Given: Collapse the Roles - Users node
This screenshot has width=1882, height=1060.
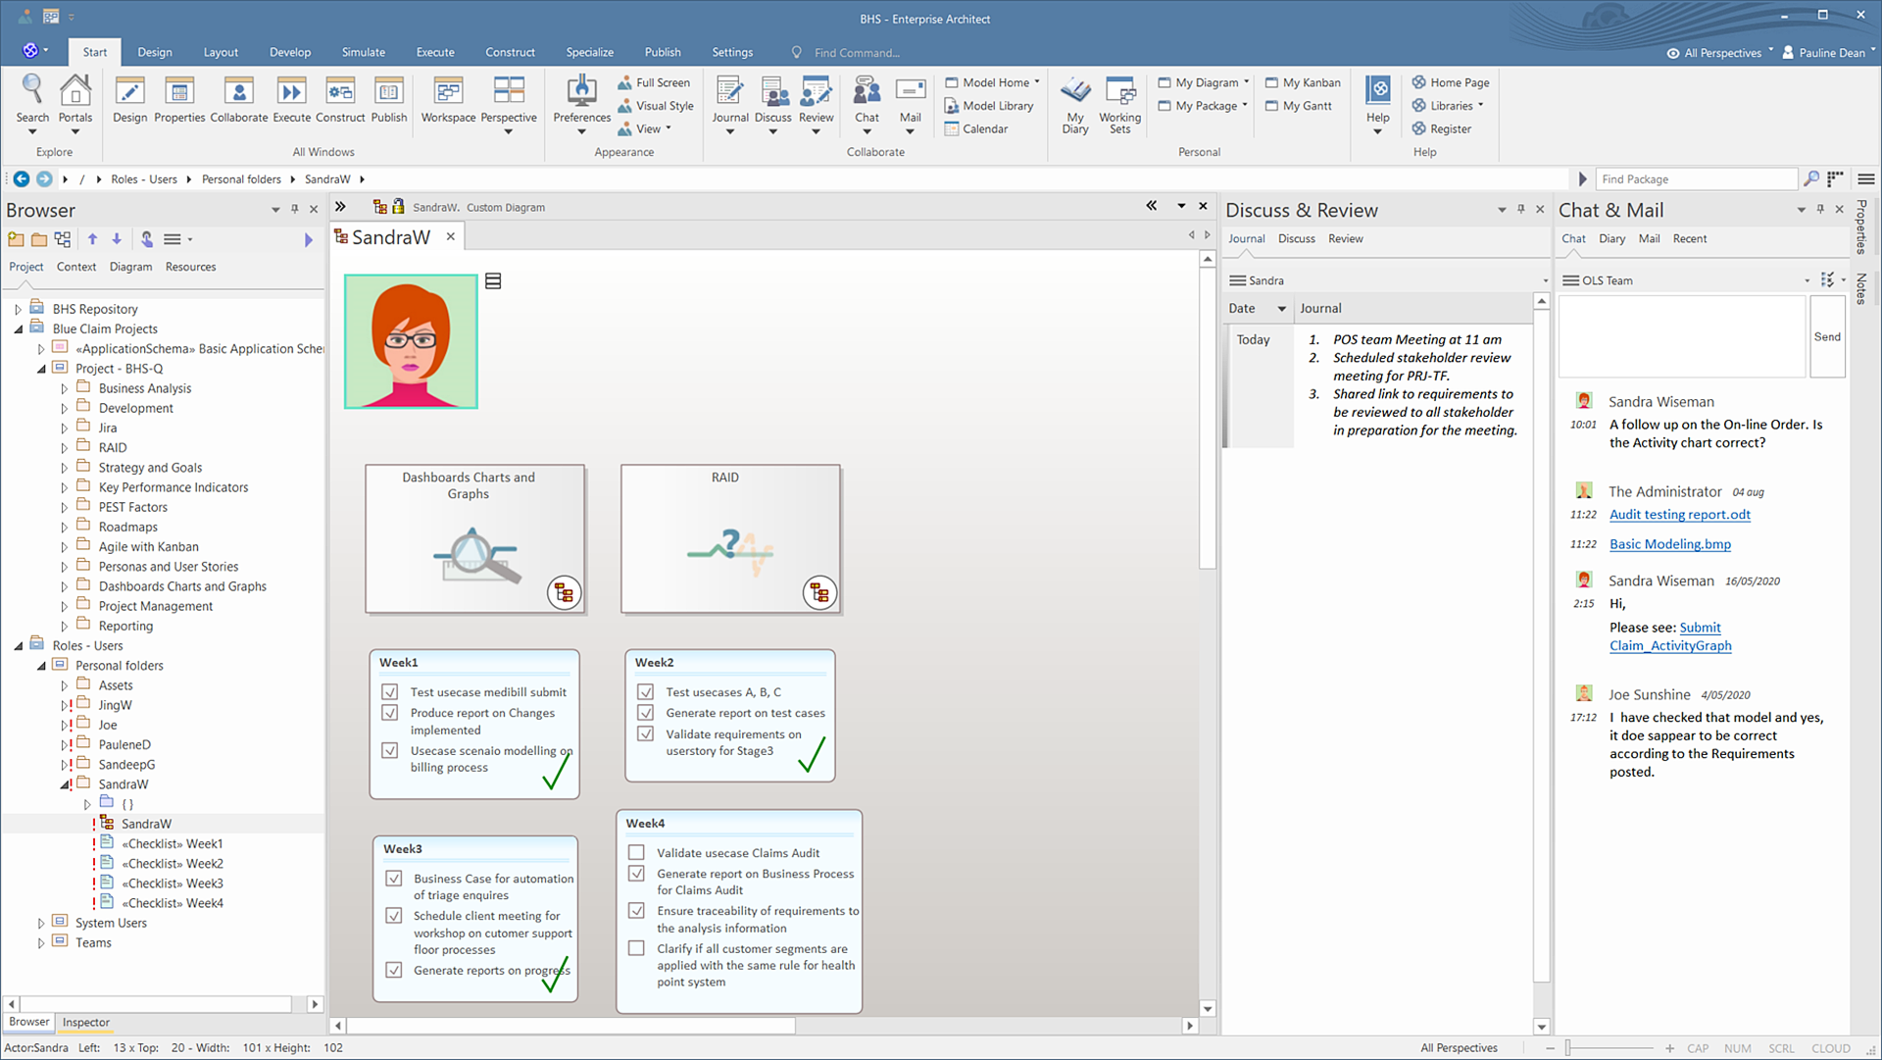Looking at the screenshot, I should pyautogui.click(x=19, y=646).
